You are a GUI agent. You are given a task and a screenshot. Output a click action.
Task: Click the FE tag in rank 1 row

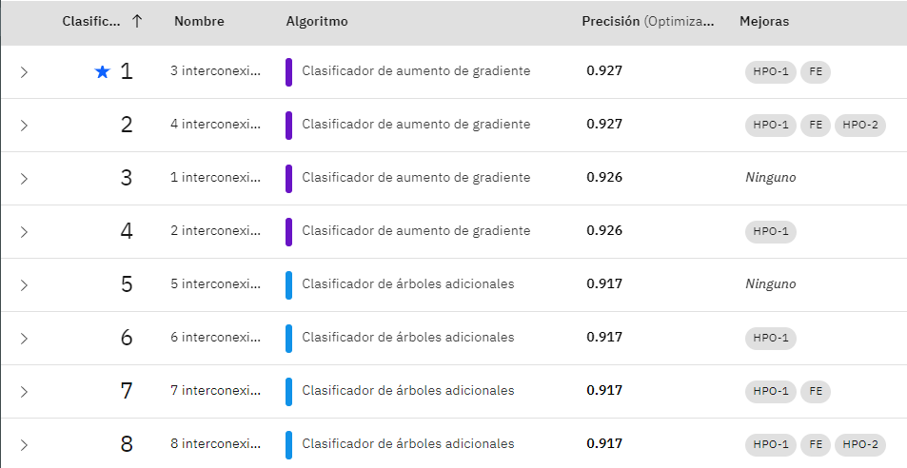pos(816,72)
